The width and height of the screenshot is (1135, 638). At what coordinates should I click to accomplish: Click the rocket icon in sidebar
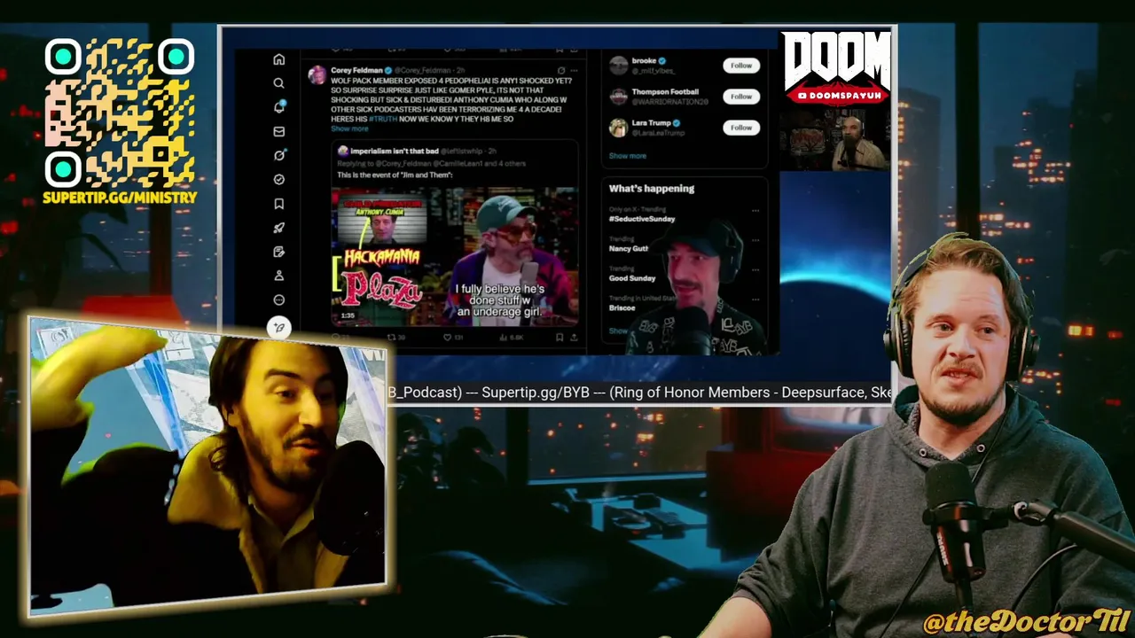[278, 228]
